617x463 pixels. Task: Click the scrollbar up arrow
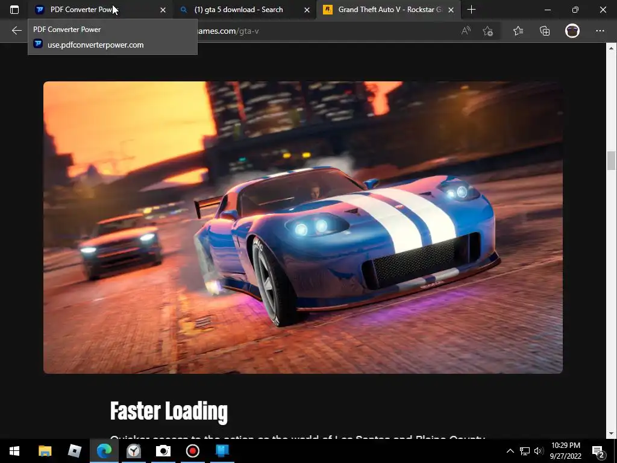611,48
